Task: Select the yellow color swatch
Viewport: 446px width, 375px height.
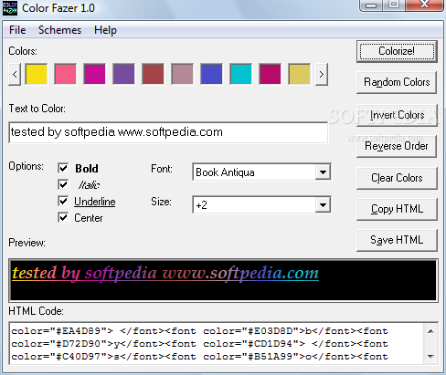Action: click(37, 74)
